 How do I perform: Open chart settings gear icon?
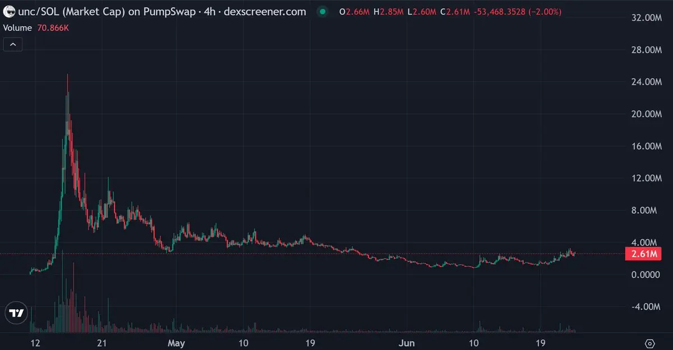click(650, 343)
